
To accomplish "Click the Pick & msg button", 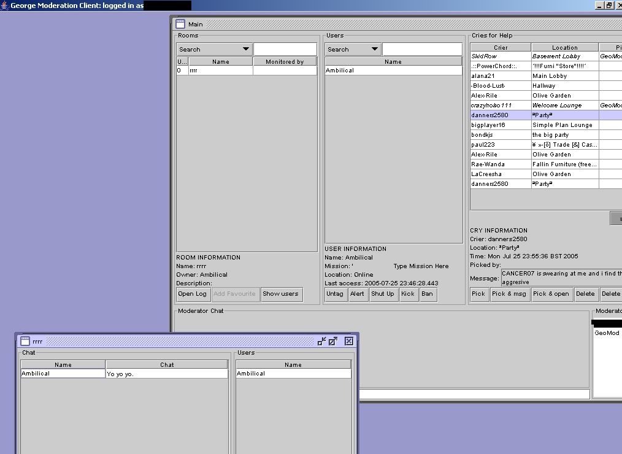I will [509, 294].
